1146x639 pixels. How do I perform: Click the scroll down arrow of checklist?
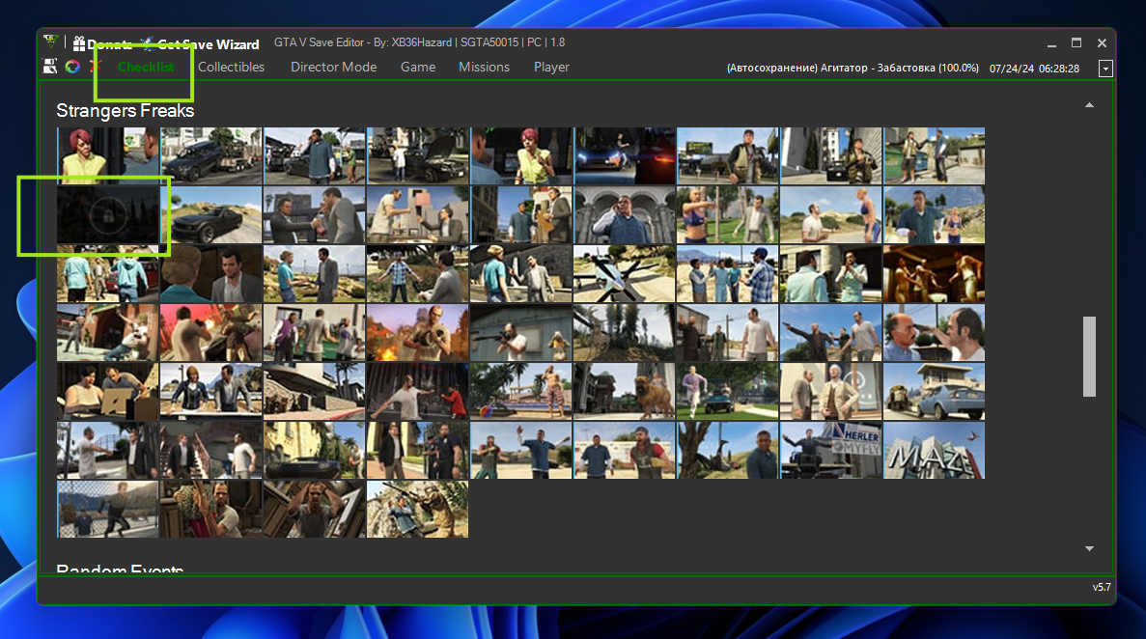tap(1089, 548)
